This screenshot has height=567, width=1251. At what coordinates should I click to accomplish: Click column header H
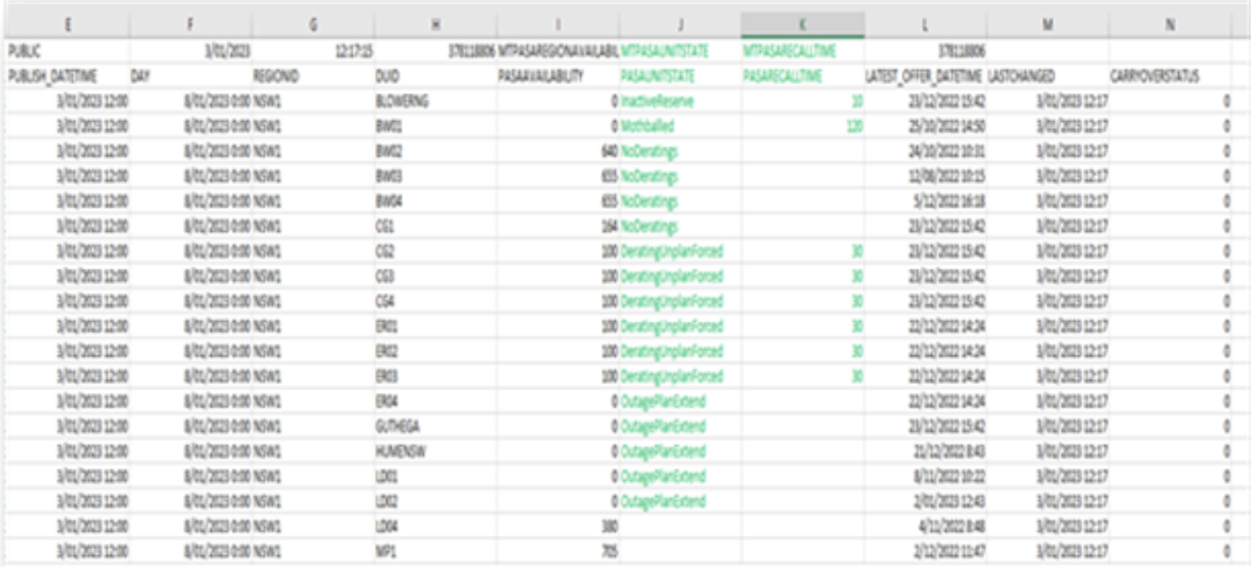(434, 25)
